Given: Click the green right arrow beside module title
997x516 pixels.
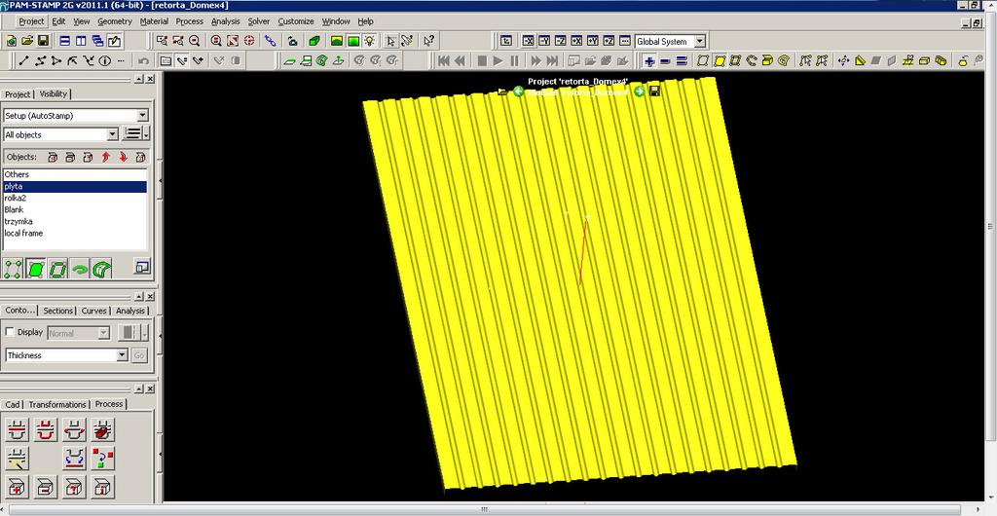Looking at the screenshot, I should 639,92.
